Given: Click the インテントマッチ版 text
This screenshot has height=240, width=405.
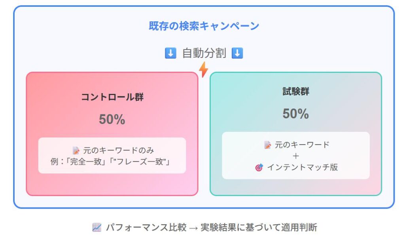Looking at the screenshot, I should tap(303, 168).
